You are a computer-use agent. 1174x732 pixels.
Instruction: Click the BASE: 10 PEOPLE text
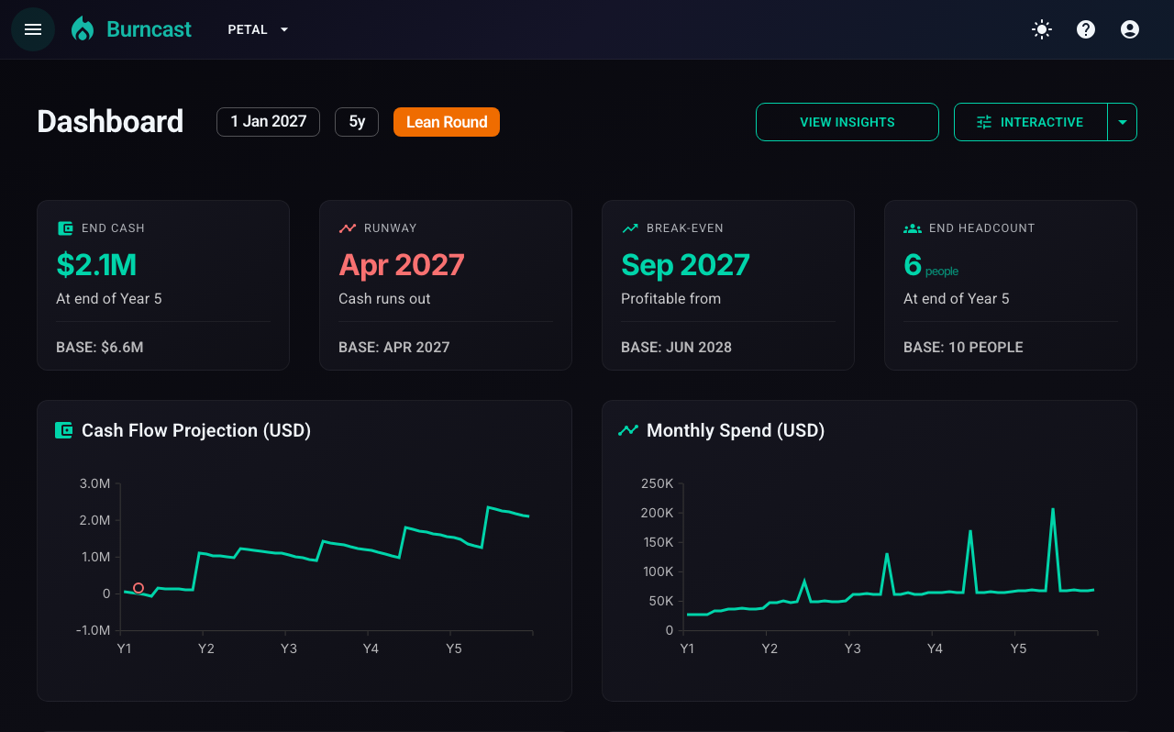[963, 348]
